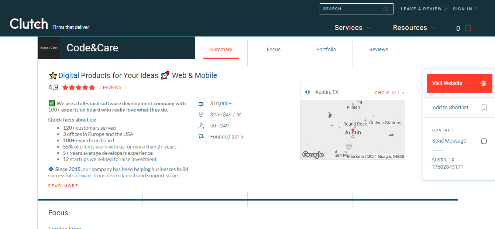Click the hourly rate clock icon

pyautogui.click(x=201, y=115)
